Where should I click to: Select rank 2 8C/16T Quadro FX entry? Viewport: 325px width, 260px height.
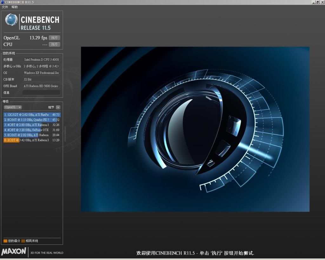31,120
